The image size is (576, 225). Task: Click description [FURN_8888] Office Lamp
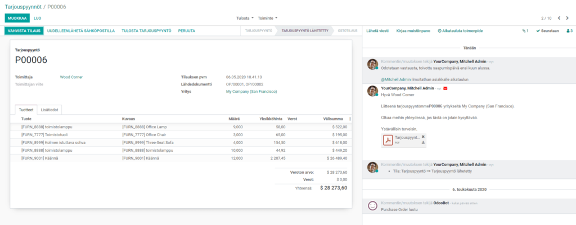[145, 127]
